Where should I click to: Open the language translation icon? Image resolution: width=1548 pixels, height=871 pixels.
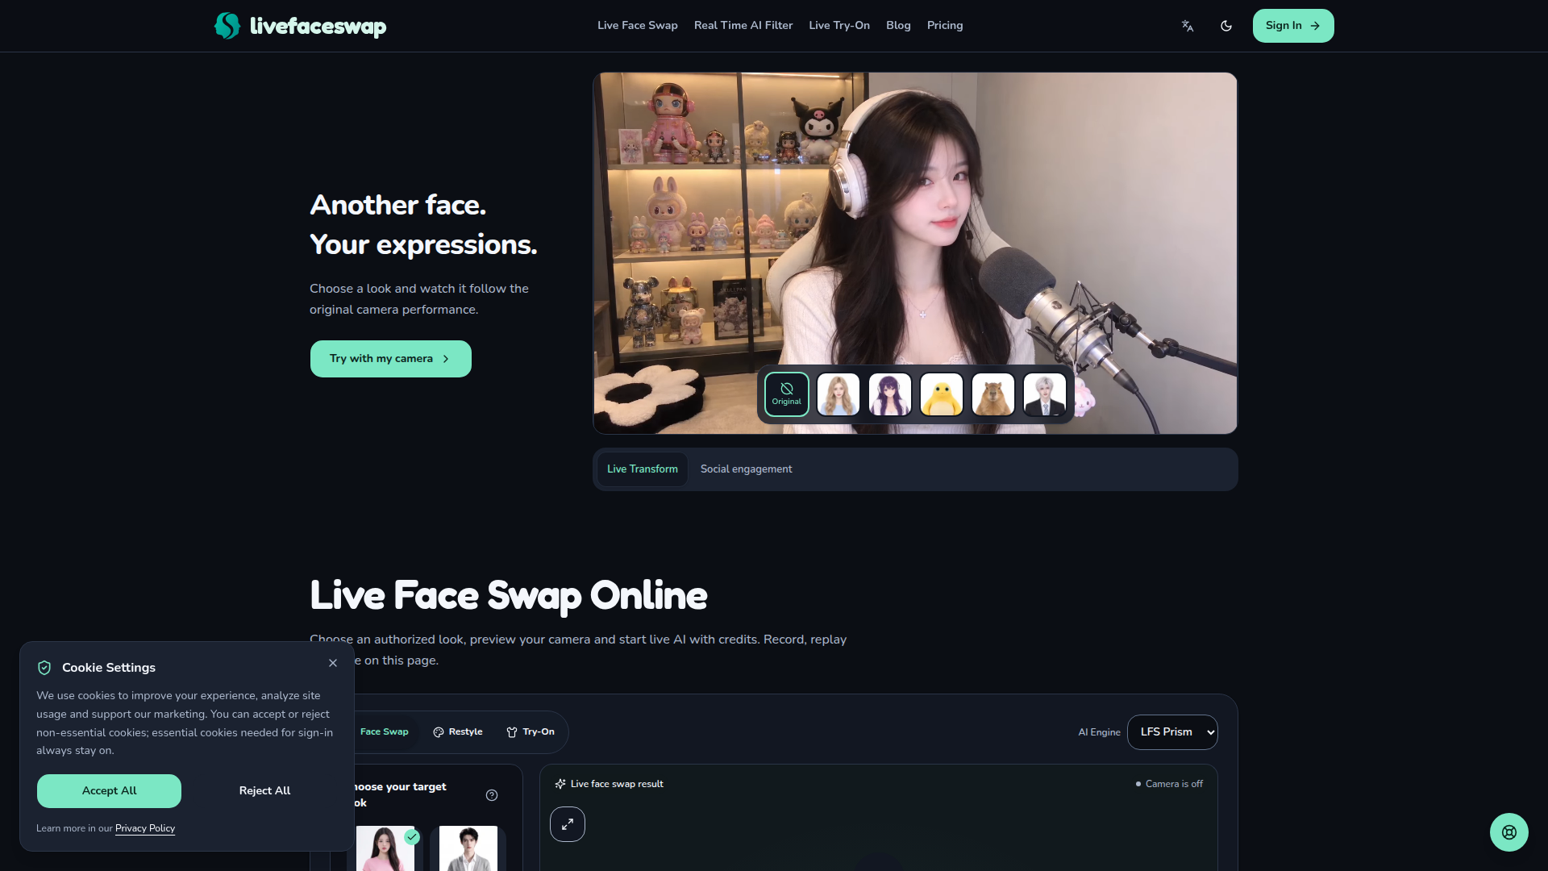pyautogui.click(x=1188, y=26)
